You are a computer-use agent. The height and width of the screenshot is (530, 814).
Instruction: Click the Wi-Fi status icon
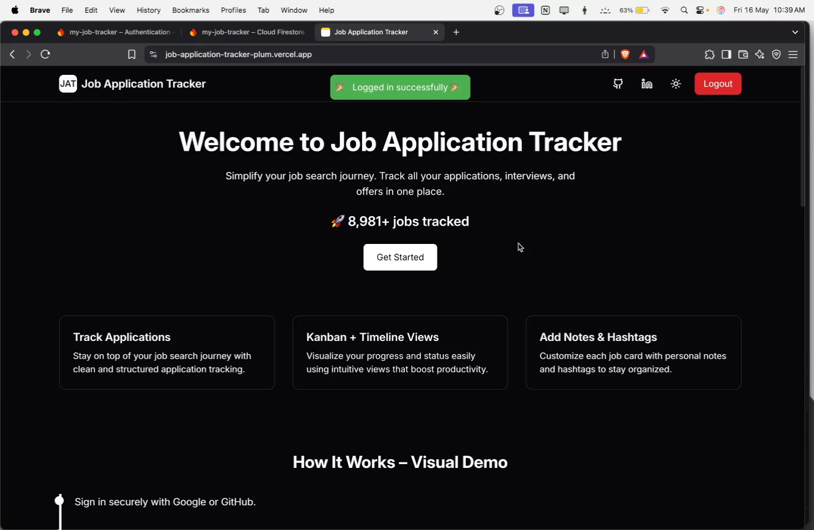[665, 10]
